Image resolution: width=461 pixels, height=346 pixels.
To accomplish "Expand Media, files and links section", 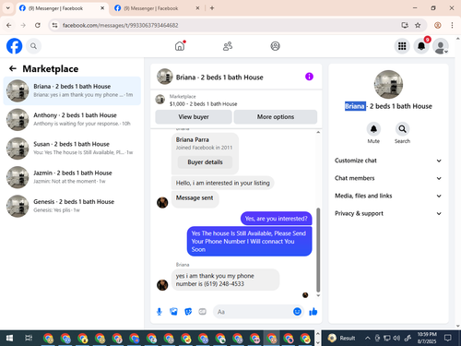I will [388, 196].
